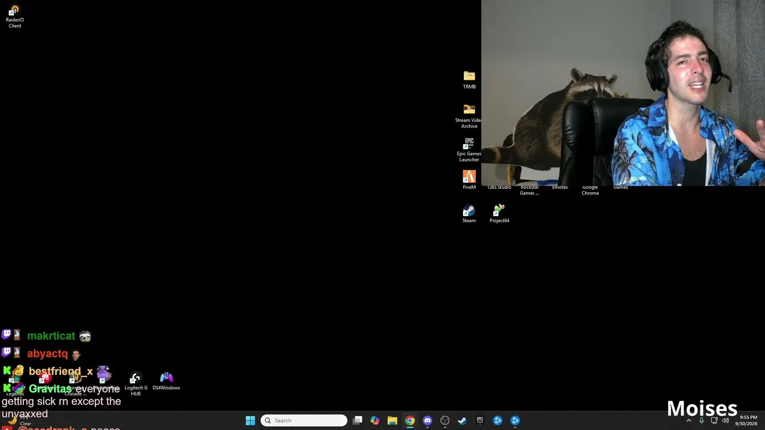Image resolution: width=765 pixels, height=430 pixels.
Task: Select the Emotes desktop label
Action: (560, 188)
